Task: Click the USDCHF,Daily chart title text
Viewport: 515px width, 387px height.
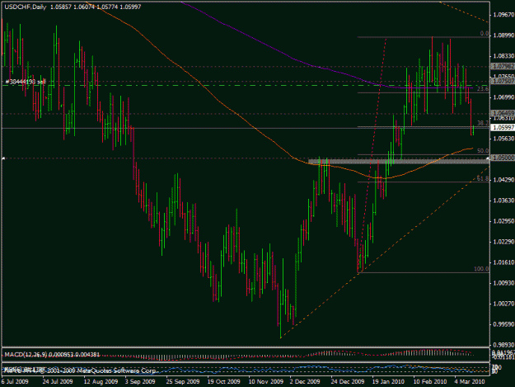Action: pyautogui.click(x=26, y=7)
